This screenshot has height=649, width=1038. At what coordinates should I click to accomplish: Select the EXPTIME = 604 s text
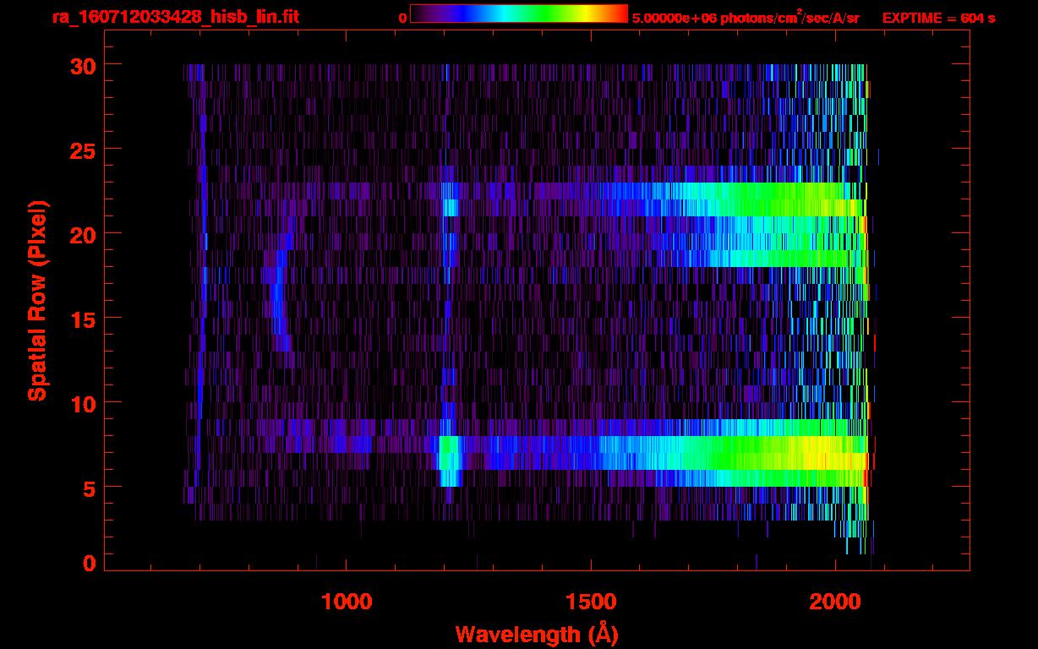coord(938,18)
